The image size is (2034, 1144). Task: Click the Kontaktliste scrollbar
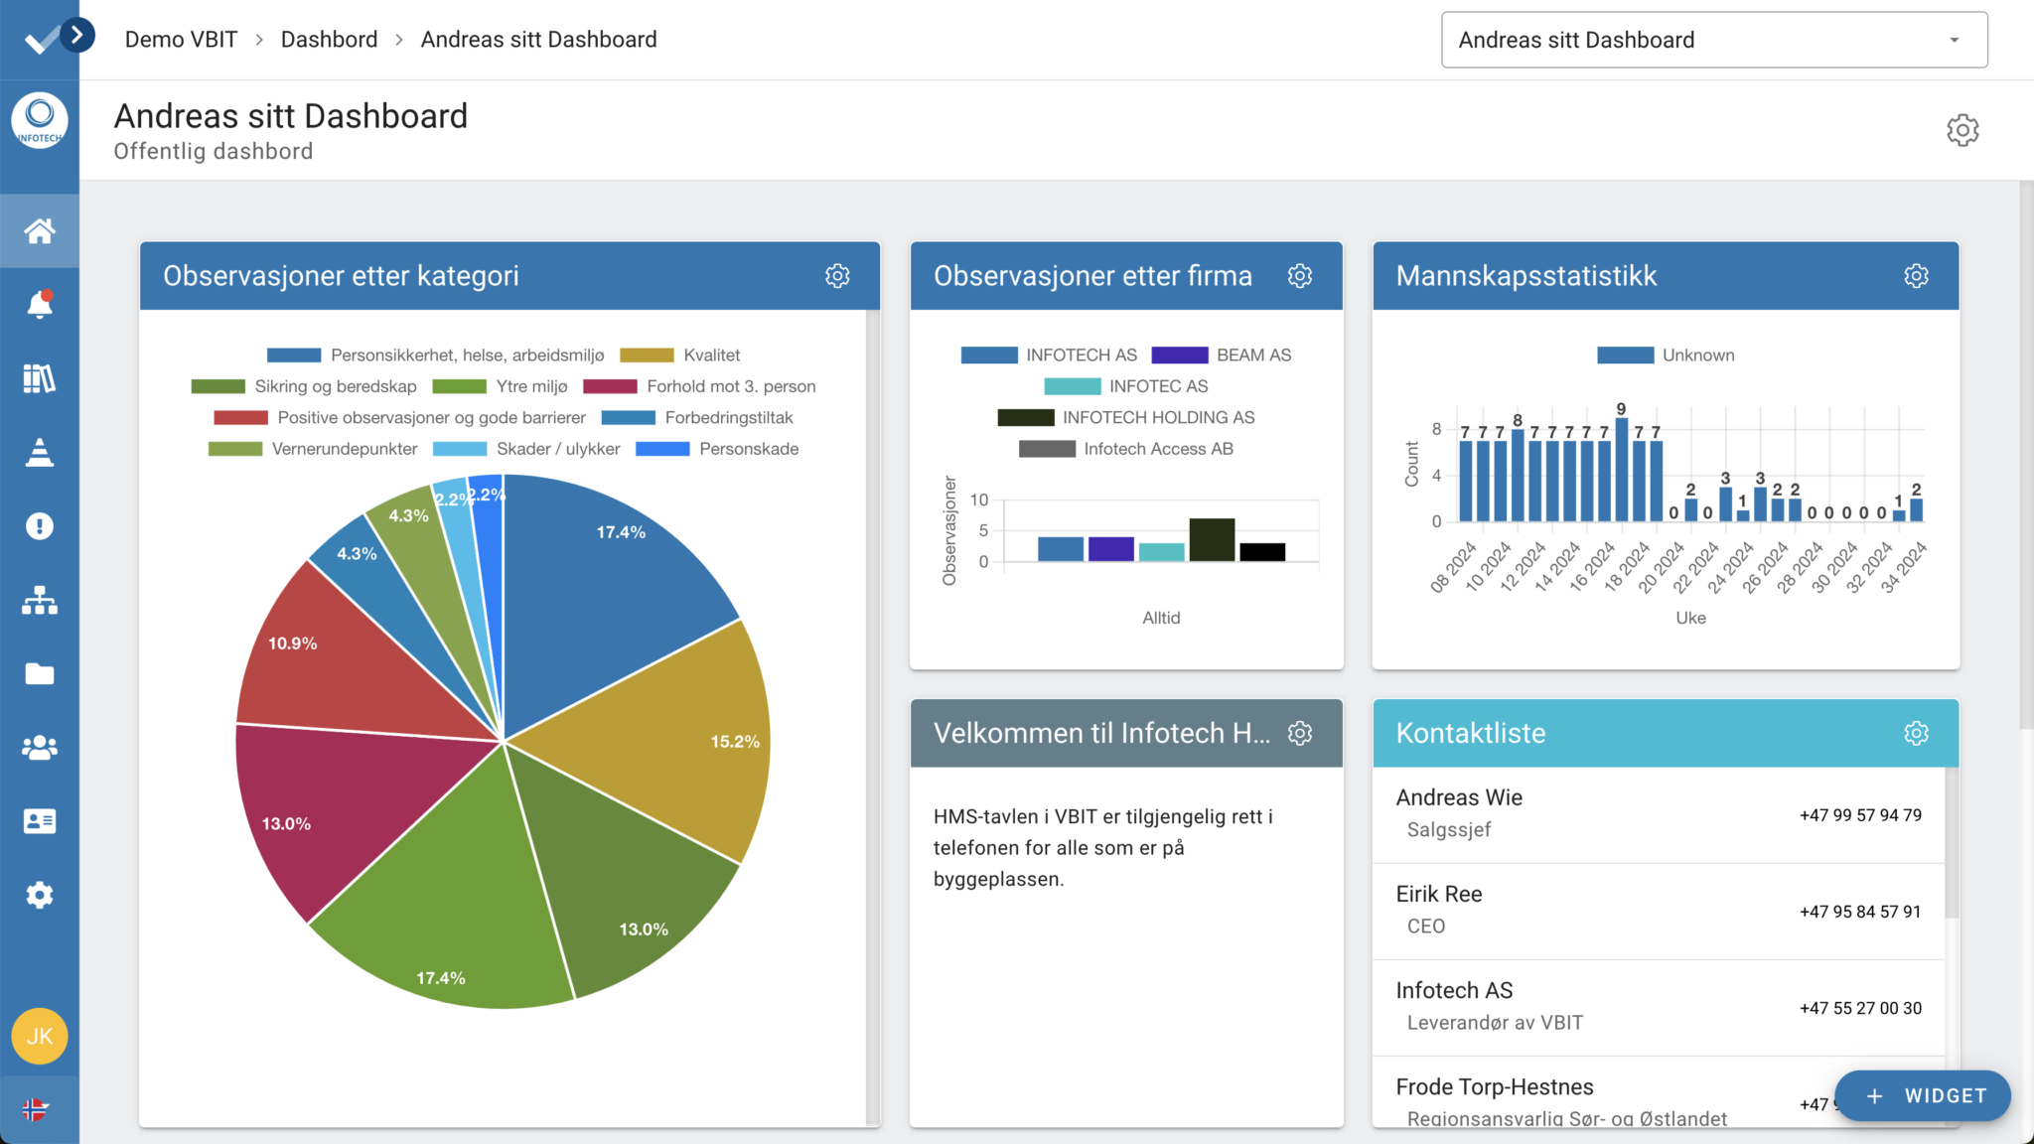tap(1952, 844)
